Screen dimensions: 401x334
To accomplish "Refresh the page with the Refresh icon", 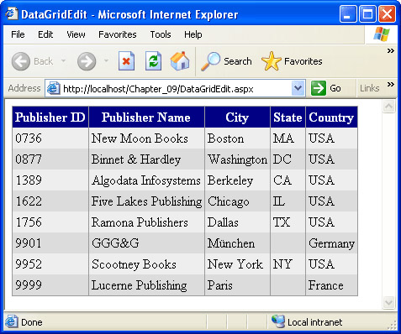I will point(153,60).
